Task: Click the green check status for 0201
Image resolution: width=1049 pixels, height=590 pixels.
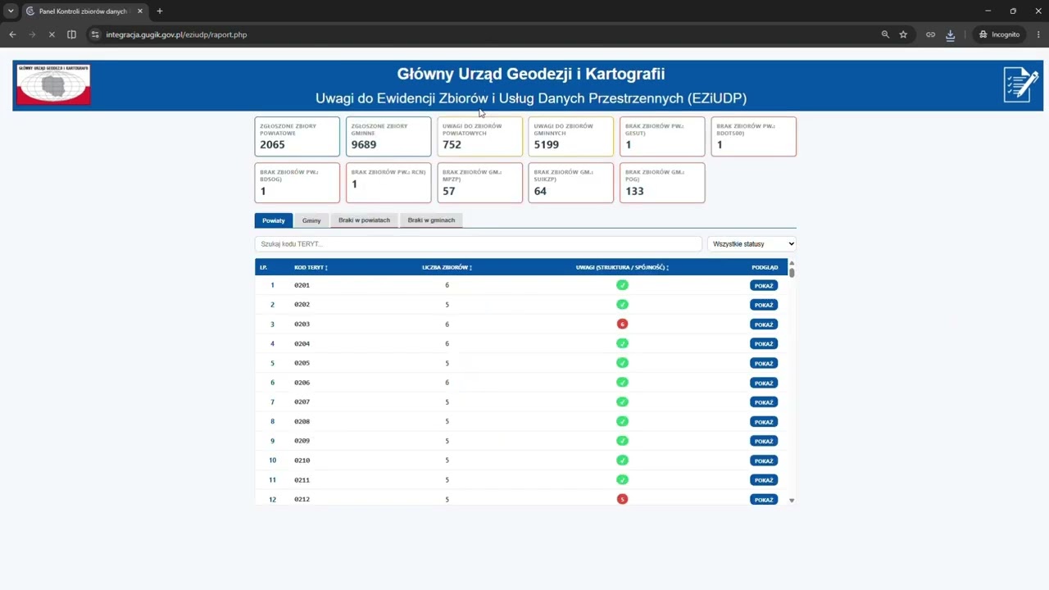Action: click(622, 285)
